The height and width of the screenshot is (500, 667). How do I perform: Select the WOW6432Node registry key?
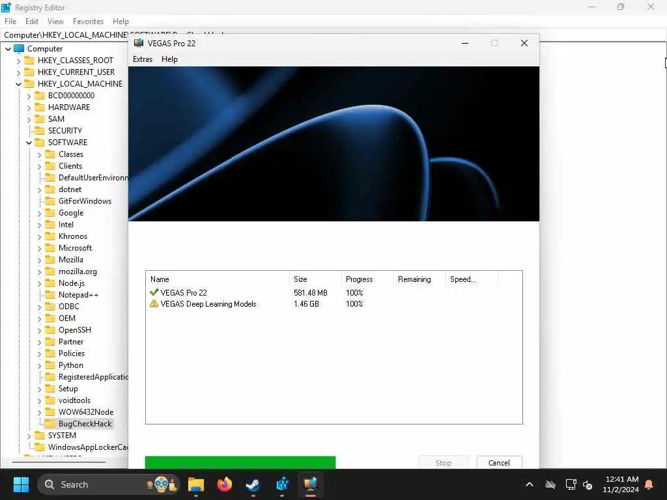[x=86, y=411]
